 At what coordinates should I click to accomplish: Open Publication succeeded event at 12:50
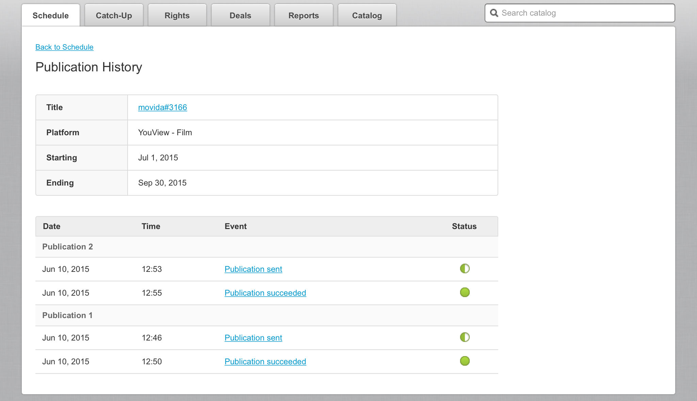tap(265, 362)
